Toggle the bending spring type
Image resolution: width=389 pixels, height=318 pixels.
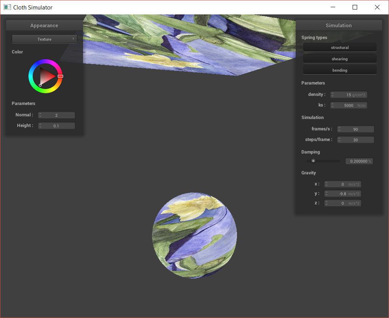point(340,70)
